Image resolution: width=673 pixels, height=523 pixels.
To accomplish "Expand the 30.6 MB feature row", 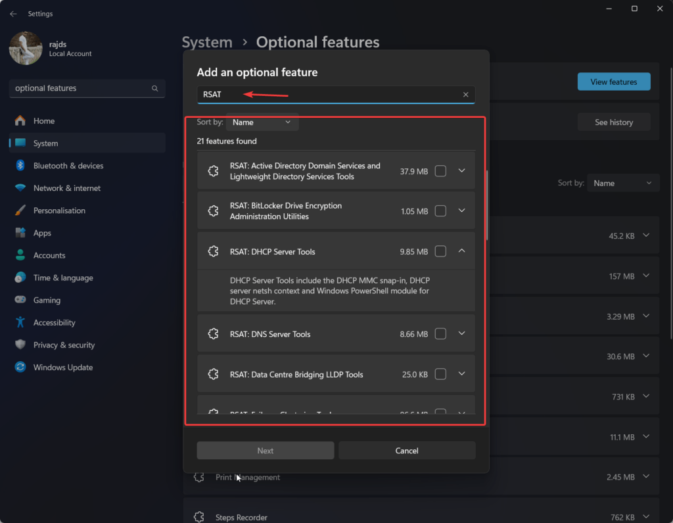I will click(x=646, y=356).
